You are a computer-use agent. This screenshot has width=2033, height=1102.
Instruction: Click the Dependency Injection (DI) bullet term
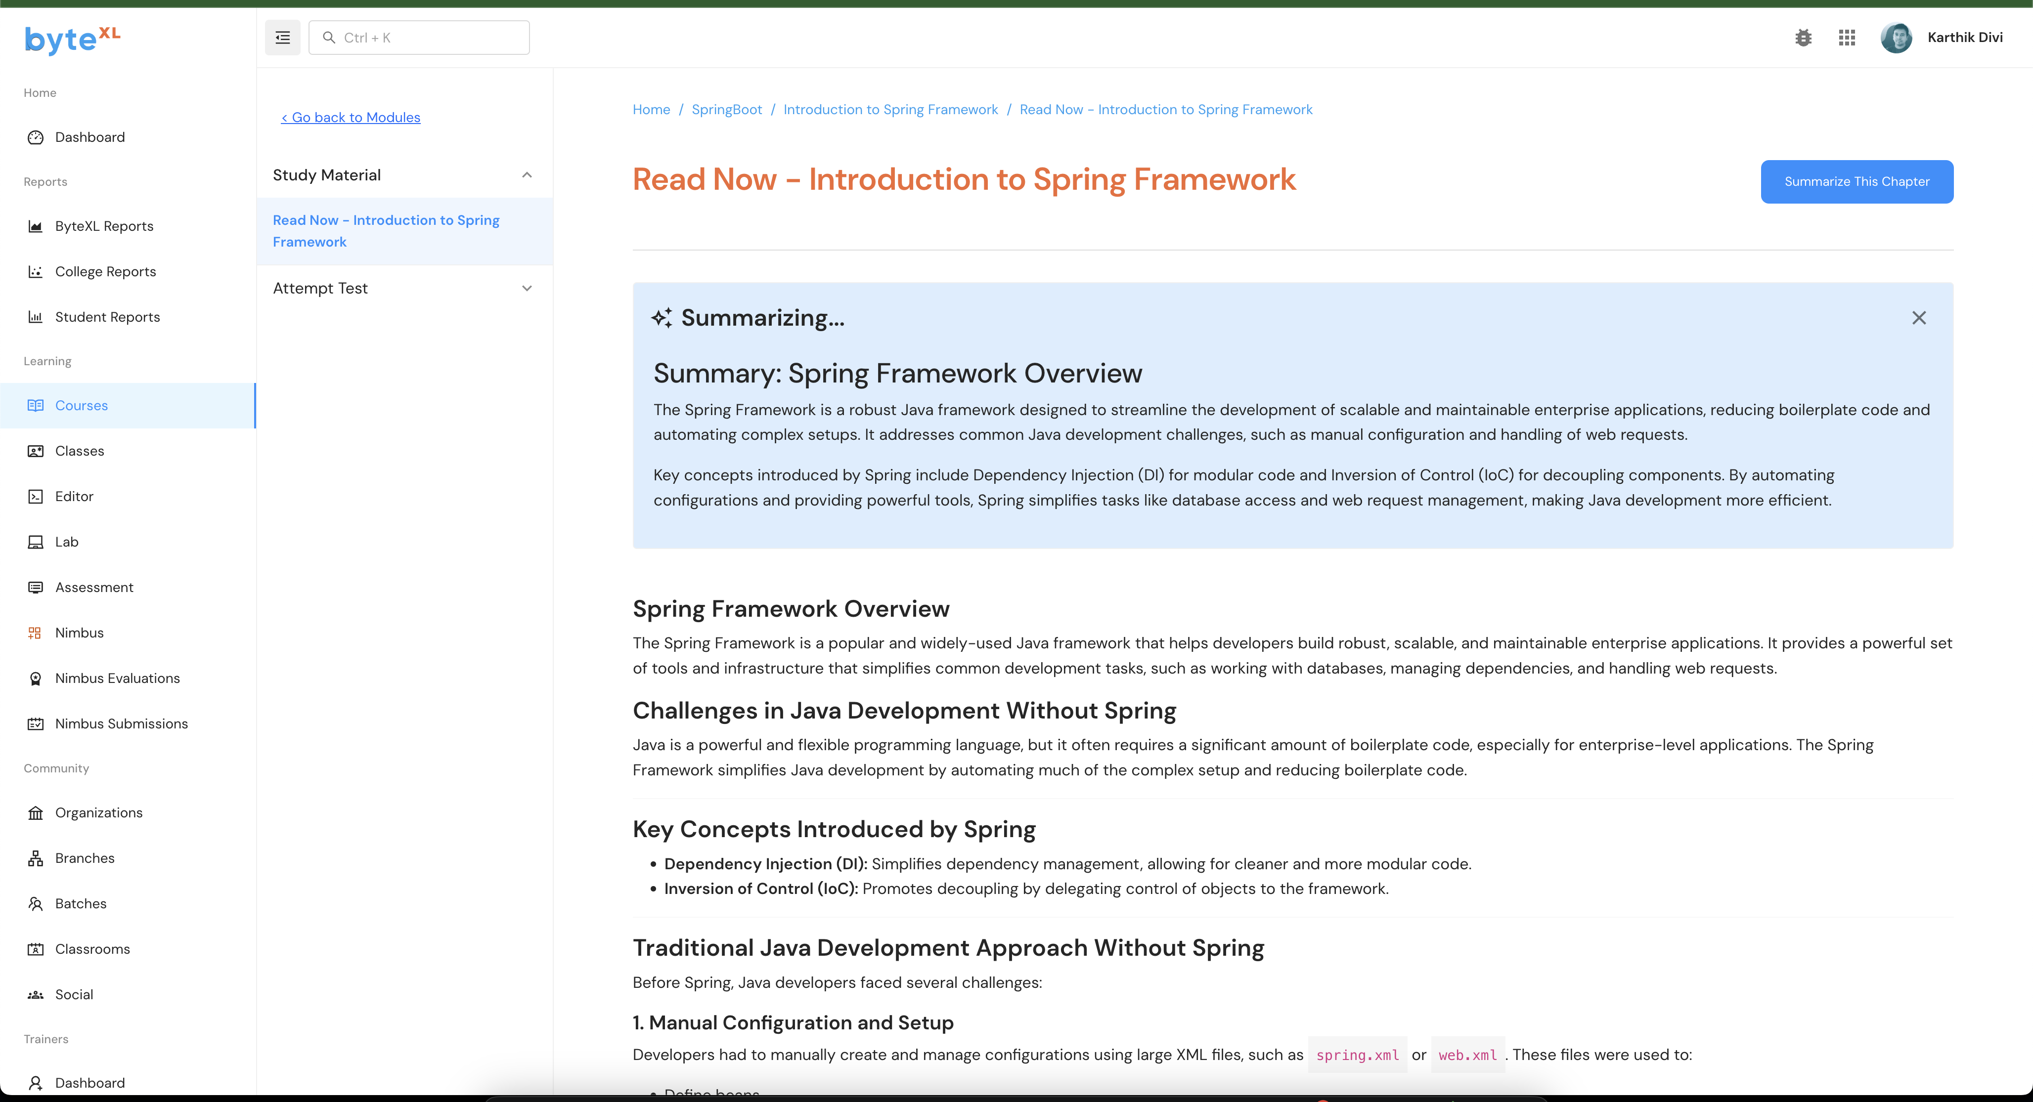pos(765,865)
